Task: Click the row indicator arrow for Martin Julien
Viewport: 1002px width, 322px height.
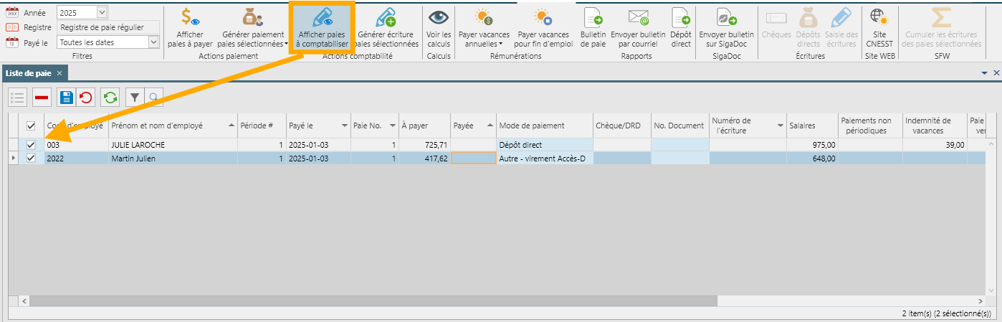Action: click(14, 158)
